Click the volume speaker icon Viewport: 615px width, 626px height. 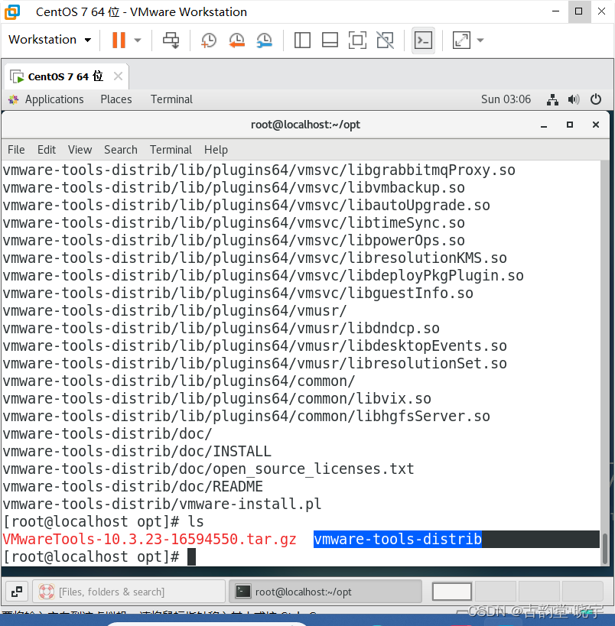(574, 99)
